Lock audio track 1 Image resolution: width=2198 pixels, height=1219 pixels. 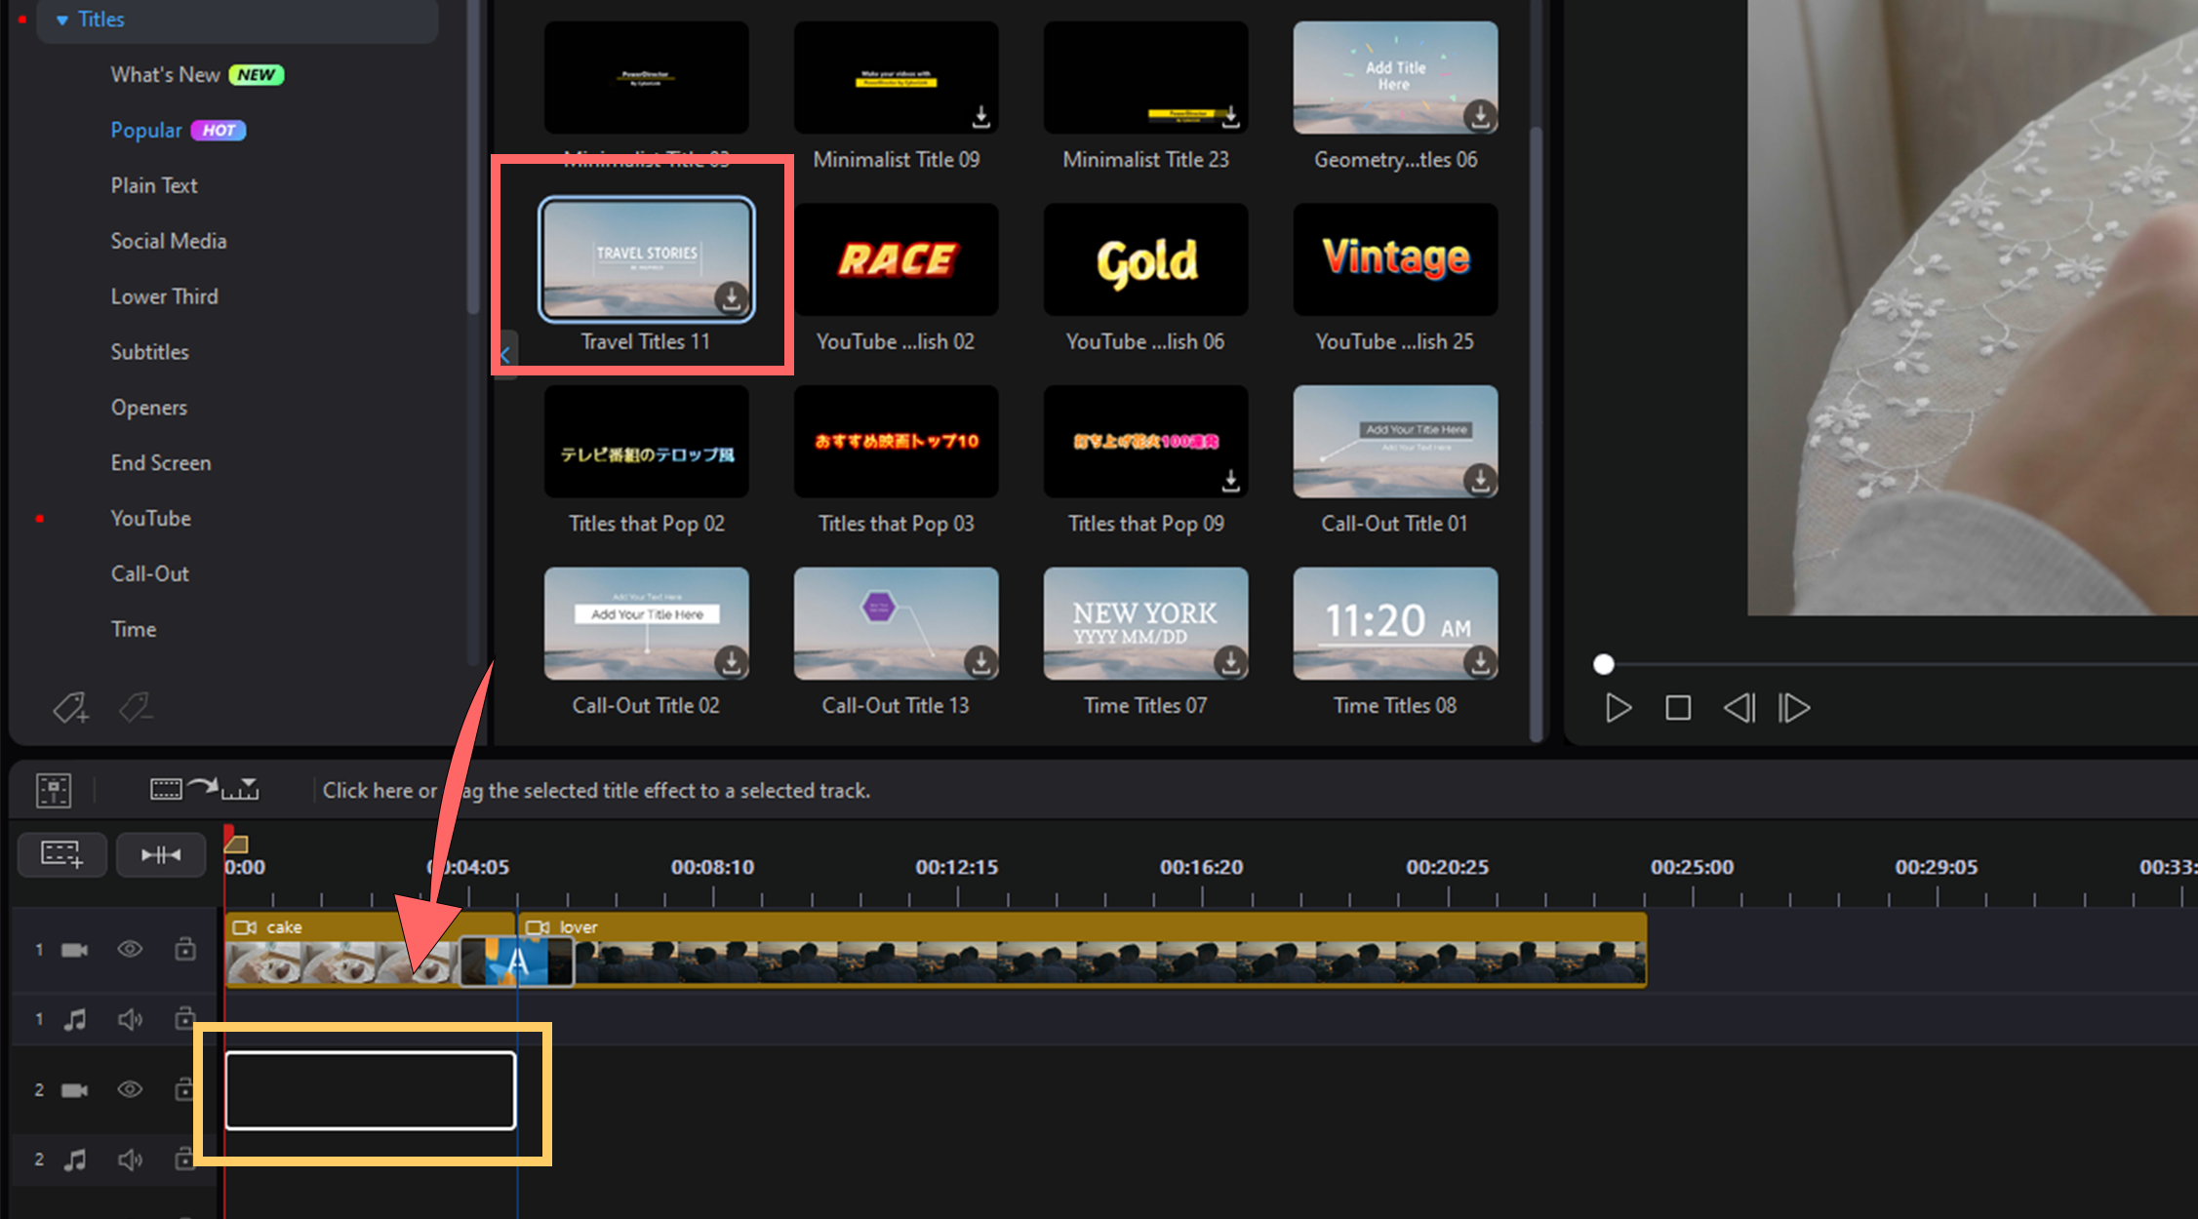click(x=185, y=1019)
